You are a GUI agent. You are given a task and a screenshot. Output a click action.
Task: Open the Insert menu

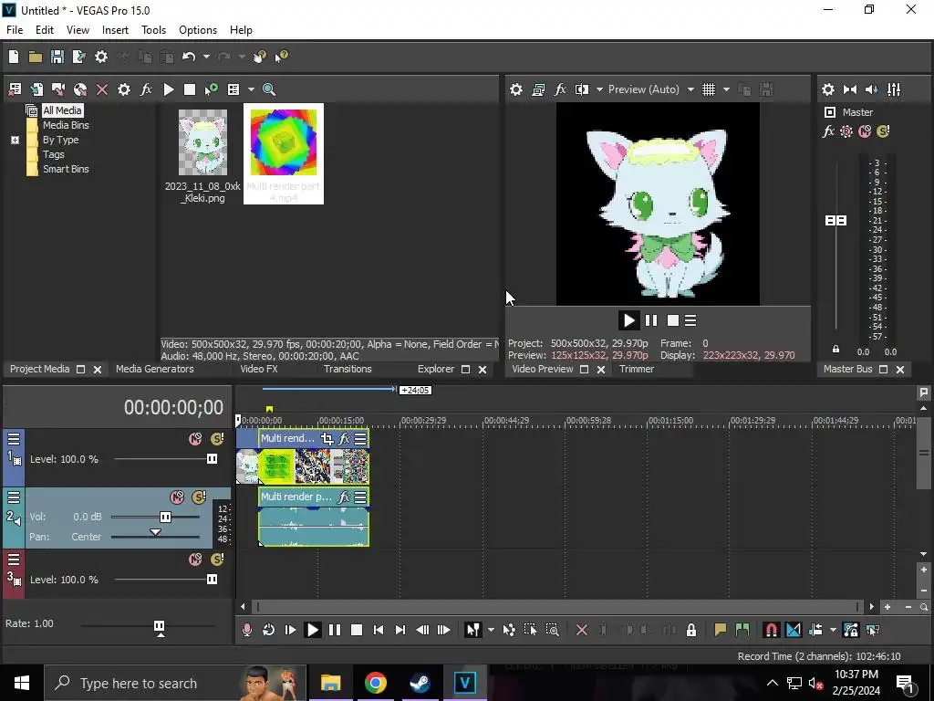coord(115,30)
